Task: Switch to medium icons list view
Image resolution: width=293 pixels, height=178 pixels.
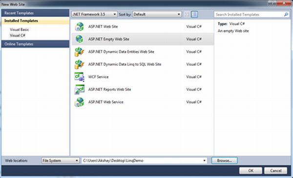Action: 194,14
